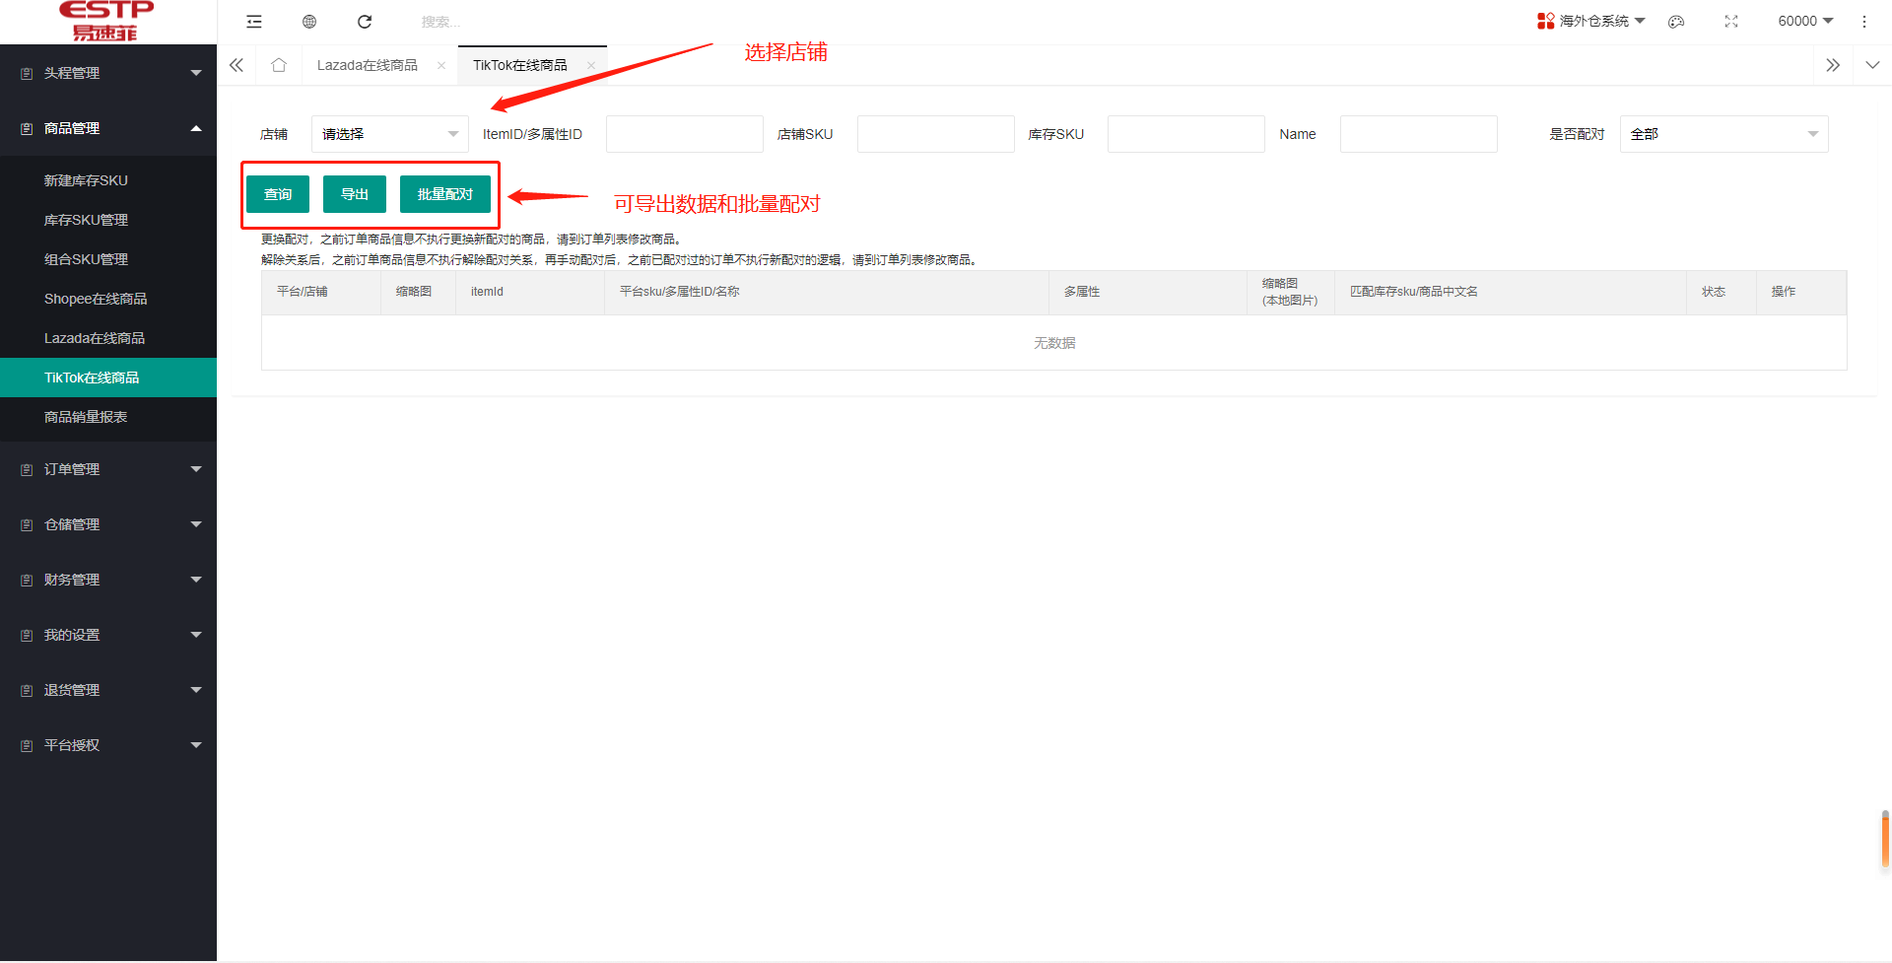This screenshot has height=963, width=1892.
Task: Click the globe language icon
Action: pos(309,21)
